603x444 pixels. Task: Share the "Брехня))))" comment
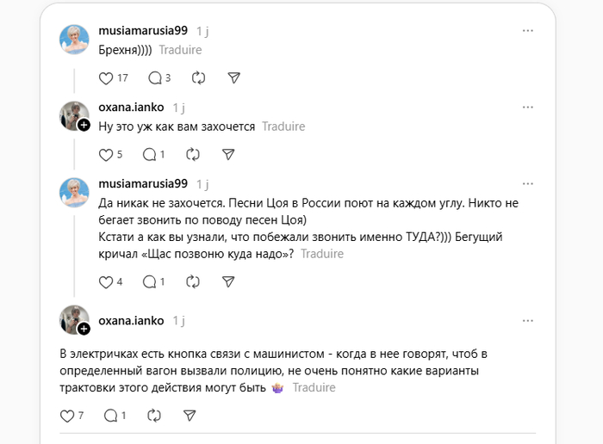[234, 78]
